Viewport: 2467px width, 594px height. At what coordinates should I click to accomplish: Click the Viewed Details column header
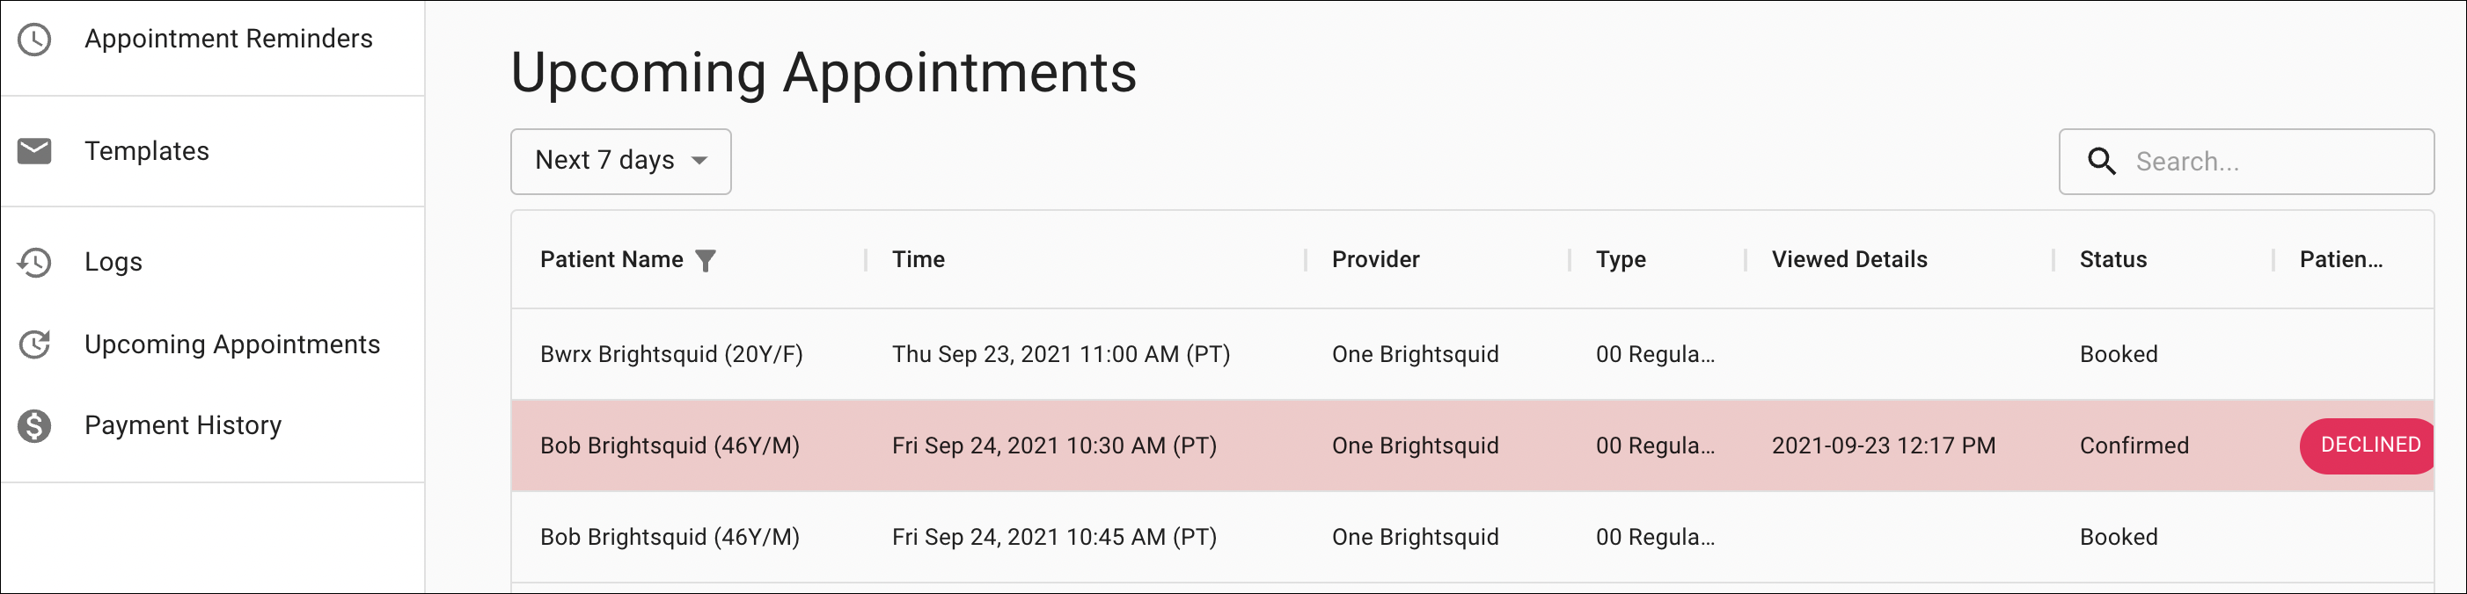(x=1848, y=259)
